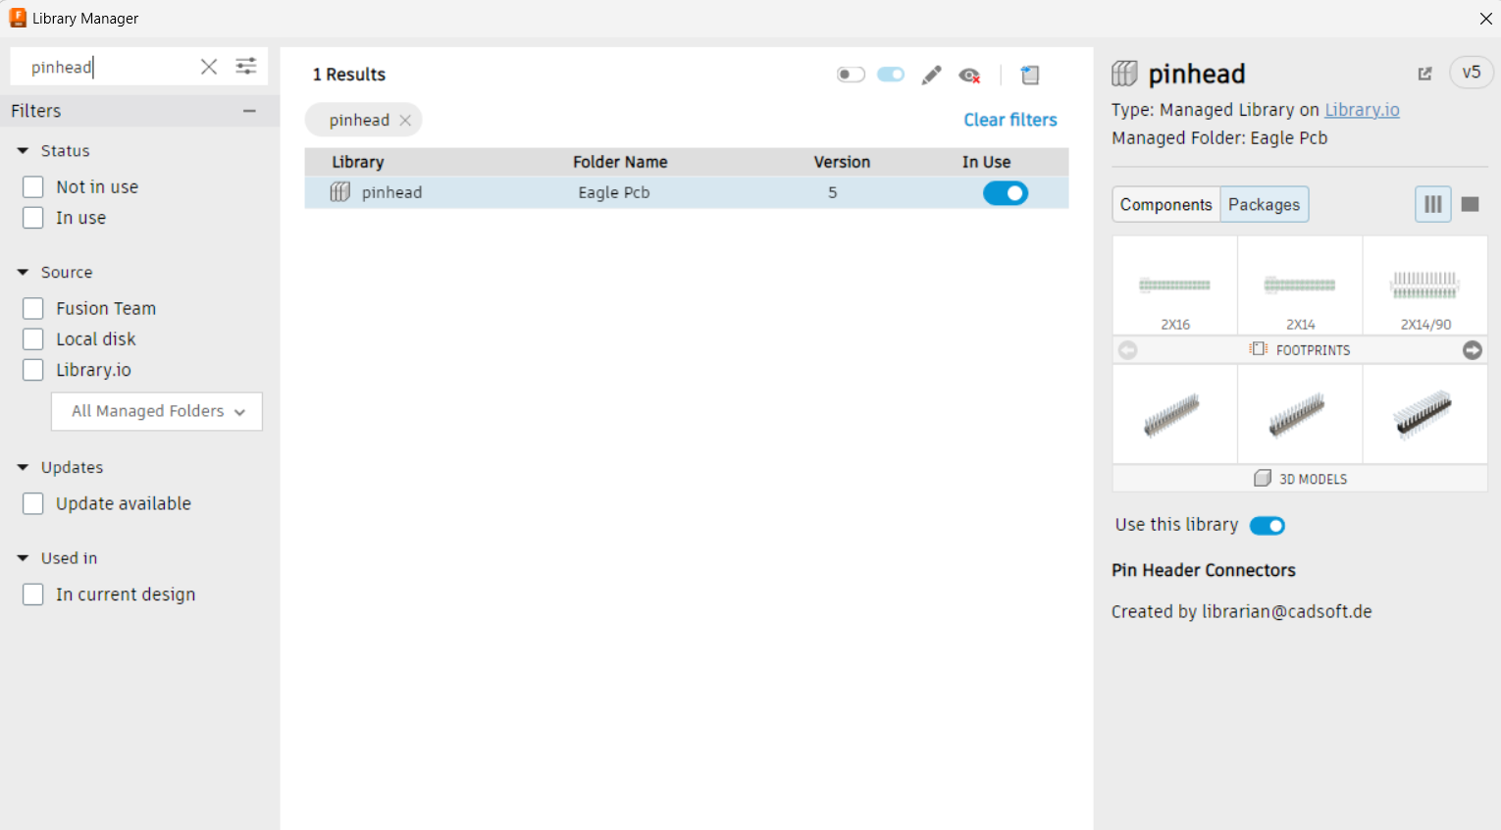Switch to single large thumbnail view

pyautogui.click(x=1470, y=204)
